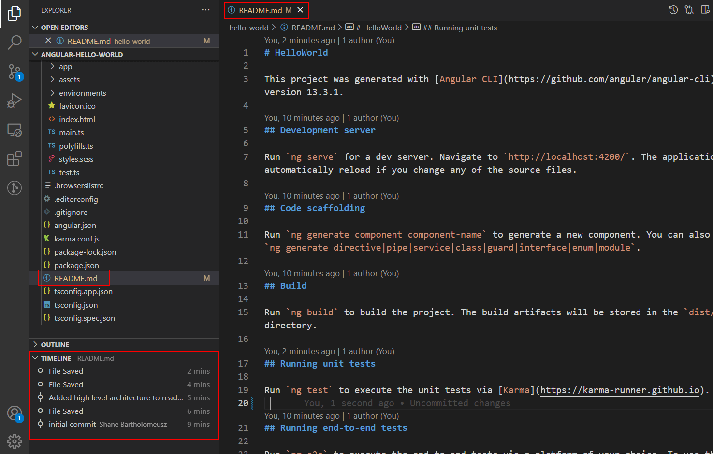Open tsconfig.spec.json file
The image size is (713, 454).
pyautogui.click(x=84, y=318)
